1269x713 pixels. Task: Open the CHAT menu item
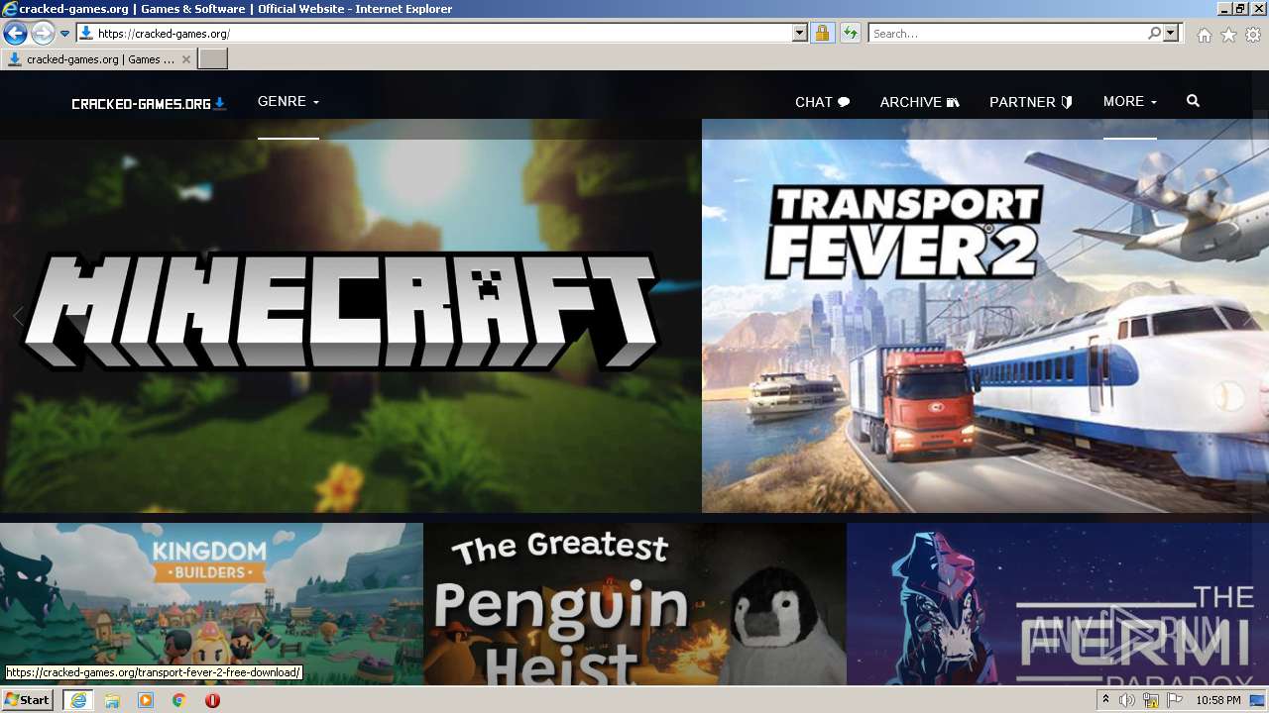[x=823, y=102]
